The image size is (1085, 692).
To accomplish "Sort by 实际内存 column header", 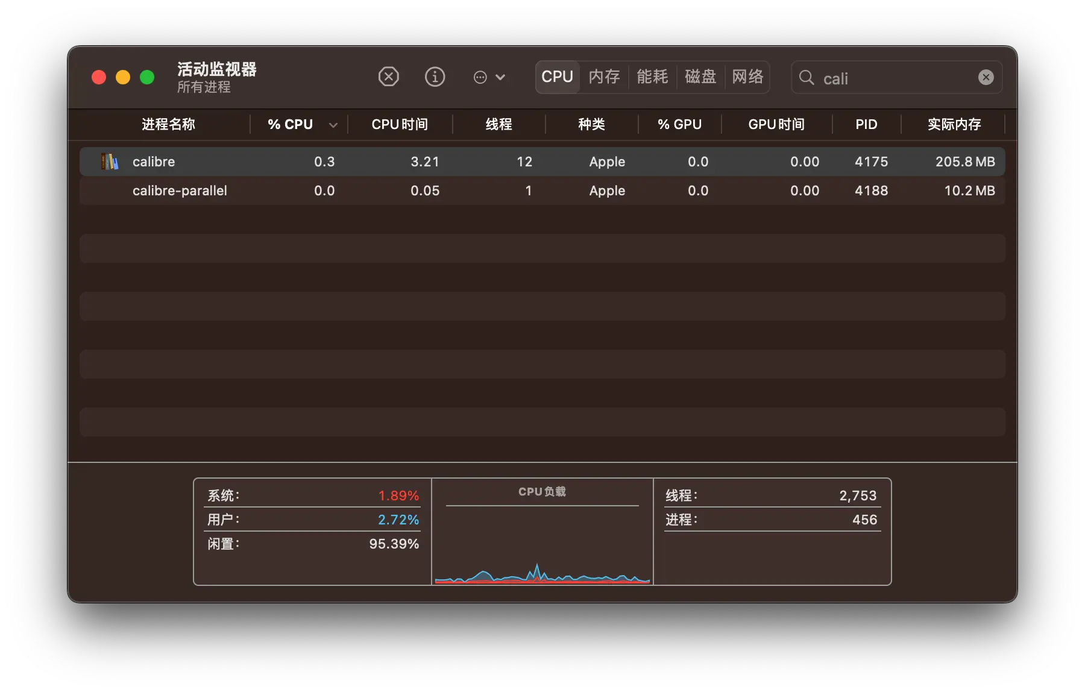I will (x=954, y=125).
